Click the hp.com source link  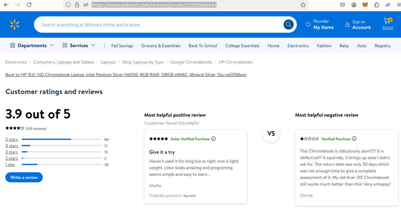[x=189, y=196]
